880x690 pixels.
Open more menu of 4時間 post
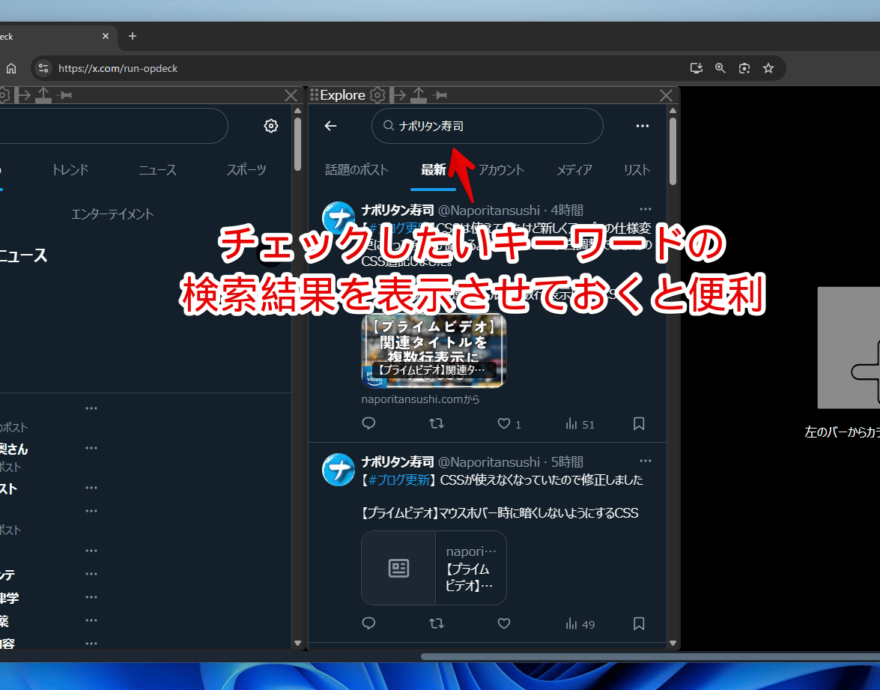coord(646,209)
